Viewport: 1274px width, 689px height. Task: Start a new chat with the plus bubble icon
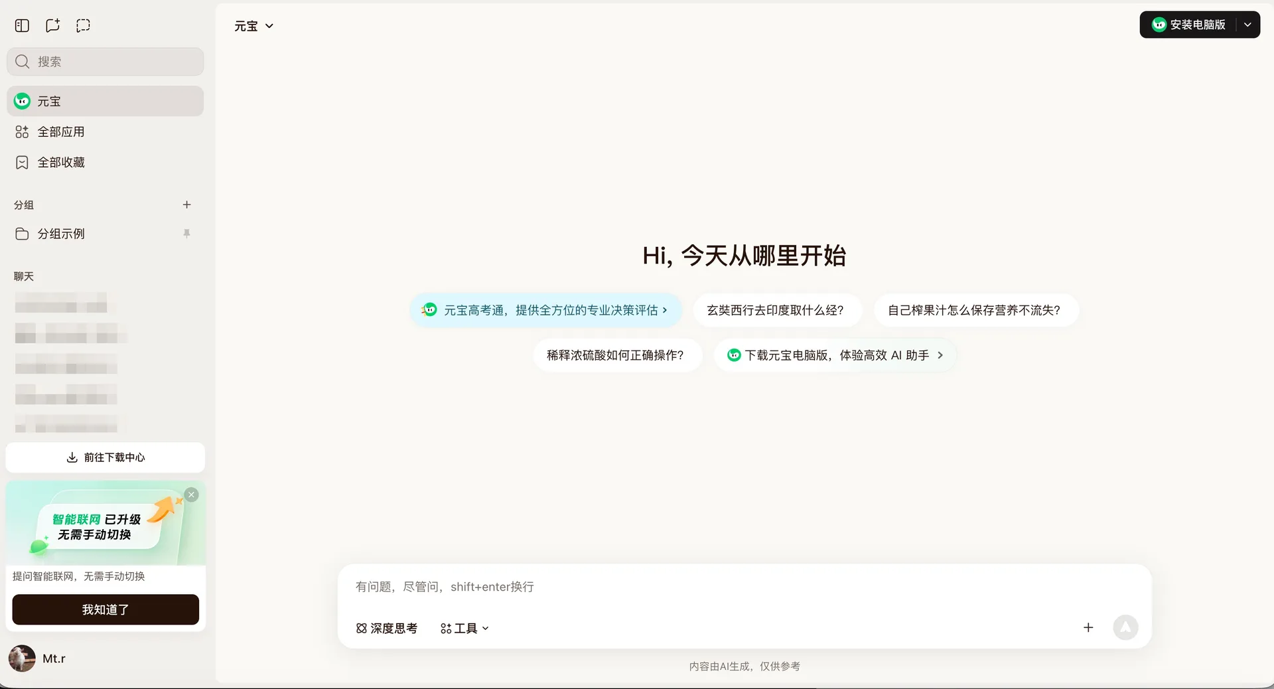tap(52, 26)
